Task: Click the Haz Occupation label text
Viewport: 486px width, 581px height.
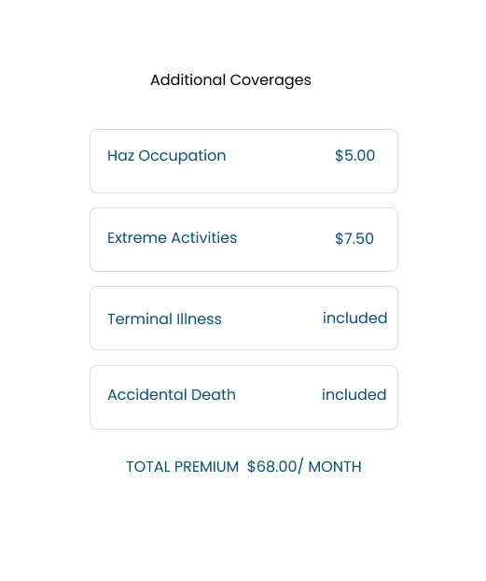Action: 167,156
